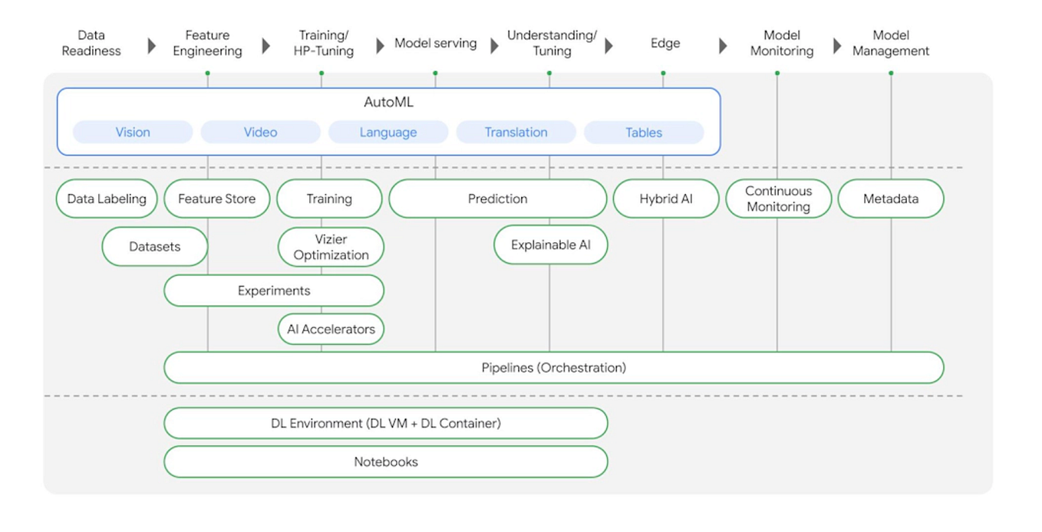Click the Data Labeling pill
The height and width of the screenshot is (532, 1042).
tap(106, 199)
